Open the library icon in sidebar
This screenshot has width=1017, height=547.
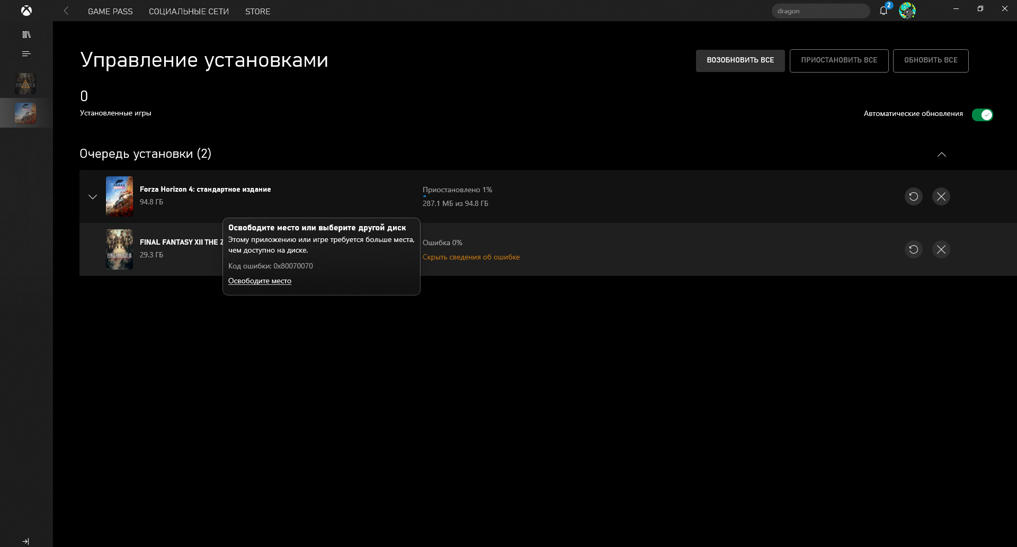pyautogui.click(x=26, y=35)
